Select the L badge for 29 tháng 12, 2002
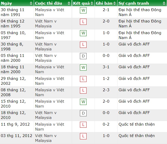 click(83, 79)
